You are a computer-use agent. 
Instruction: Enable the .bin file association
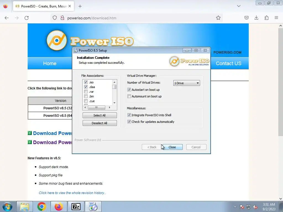click(x=86, y=96)
